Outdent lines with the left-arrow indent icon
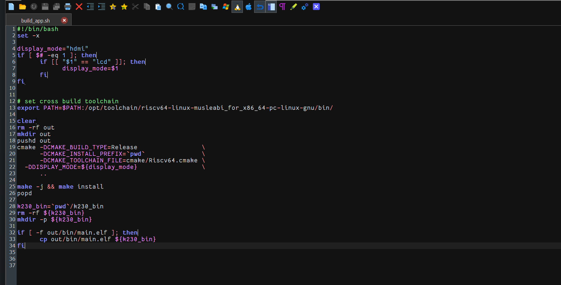 pyautogui.click(x=90, y=7)
